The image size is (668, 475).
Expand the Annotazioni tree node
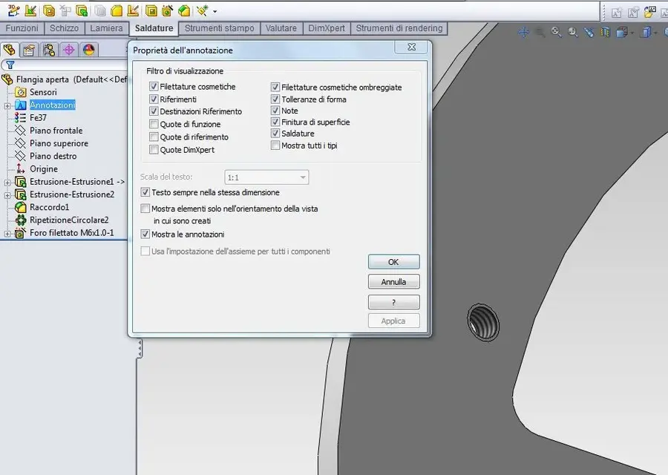pyautogui.click(x=7, y=105)
